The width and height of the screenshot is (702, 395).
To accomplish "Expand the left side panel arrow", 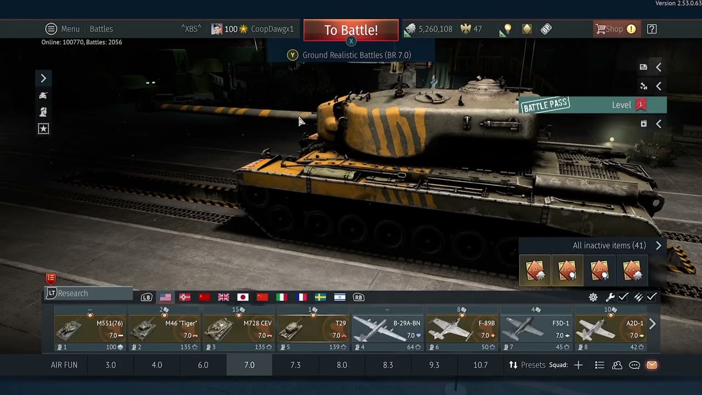I will (x=43, y=78).
